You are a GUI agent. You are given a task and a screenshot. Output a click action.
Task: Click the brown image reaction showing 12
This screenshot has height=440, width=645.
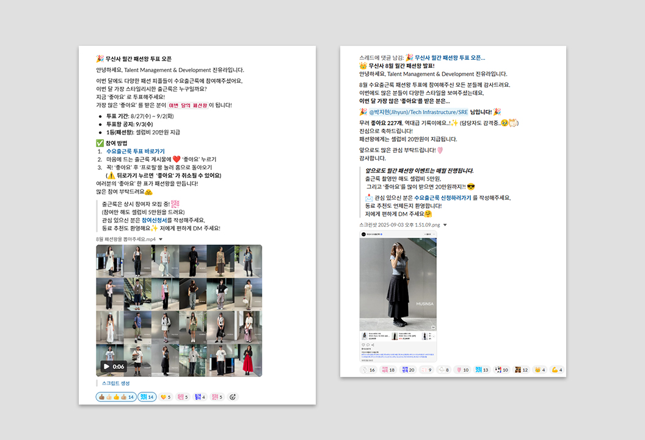(521, 370)
